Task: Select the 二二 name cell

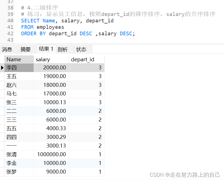Action: point(19,111)
